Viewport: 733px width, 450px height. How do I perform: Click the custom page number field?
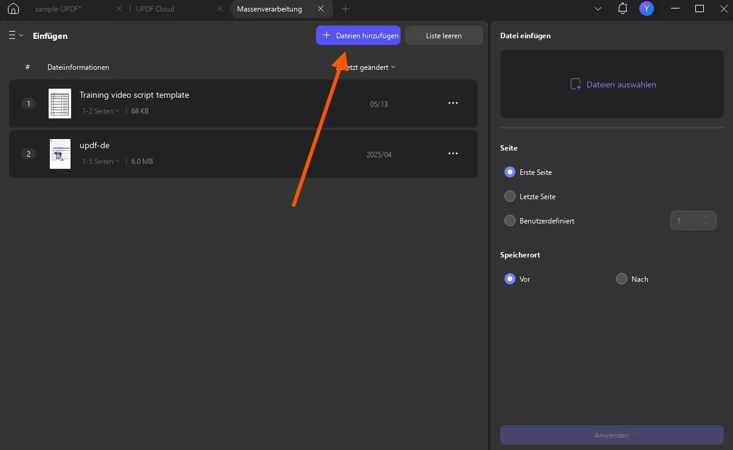tap(693, 220)
